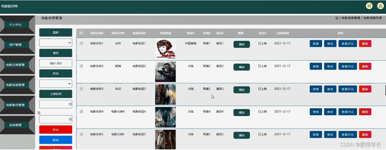The width and height of the screenshot is (386, 150).
Task: Open the user profile icon in header
Action: pos(380,6)
